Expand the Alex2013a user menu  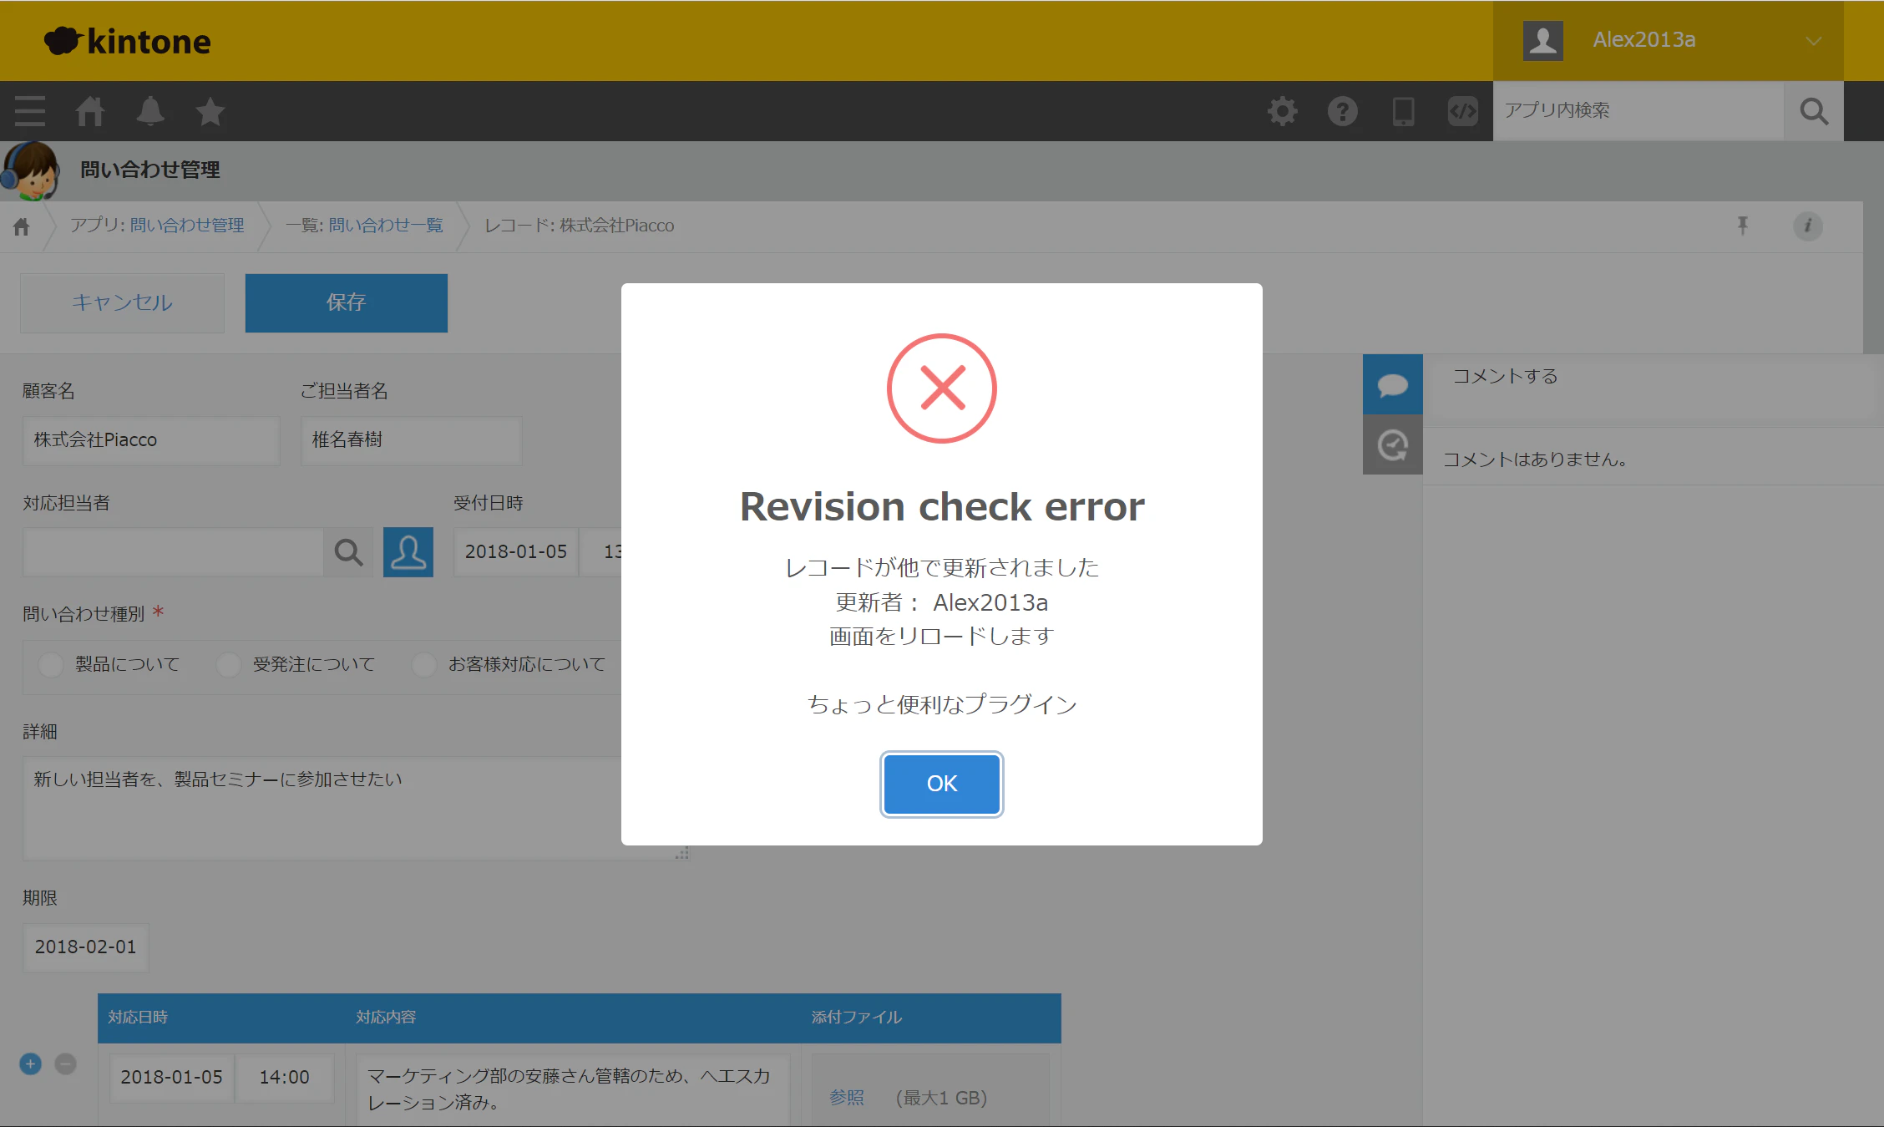1668,40
